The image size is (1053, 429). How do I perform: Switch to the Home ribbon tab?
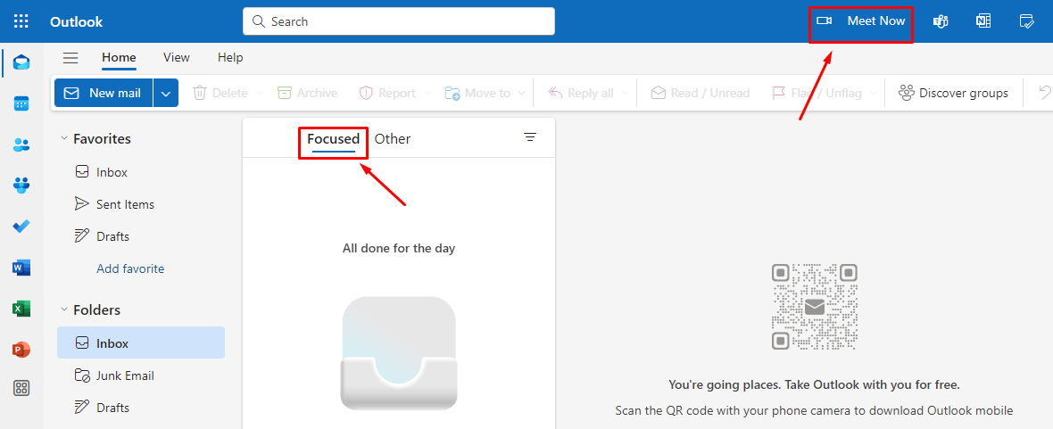[x=119, y=58]
